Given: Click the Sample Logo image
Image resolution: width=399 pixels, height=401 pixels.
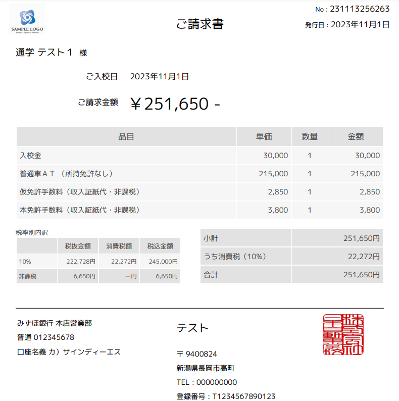Looking at the screenshot, I should click(x=27, y=20).
